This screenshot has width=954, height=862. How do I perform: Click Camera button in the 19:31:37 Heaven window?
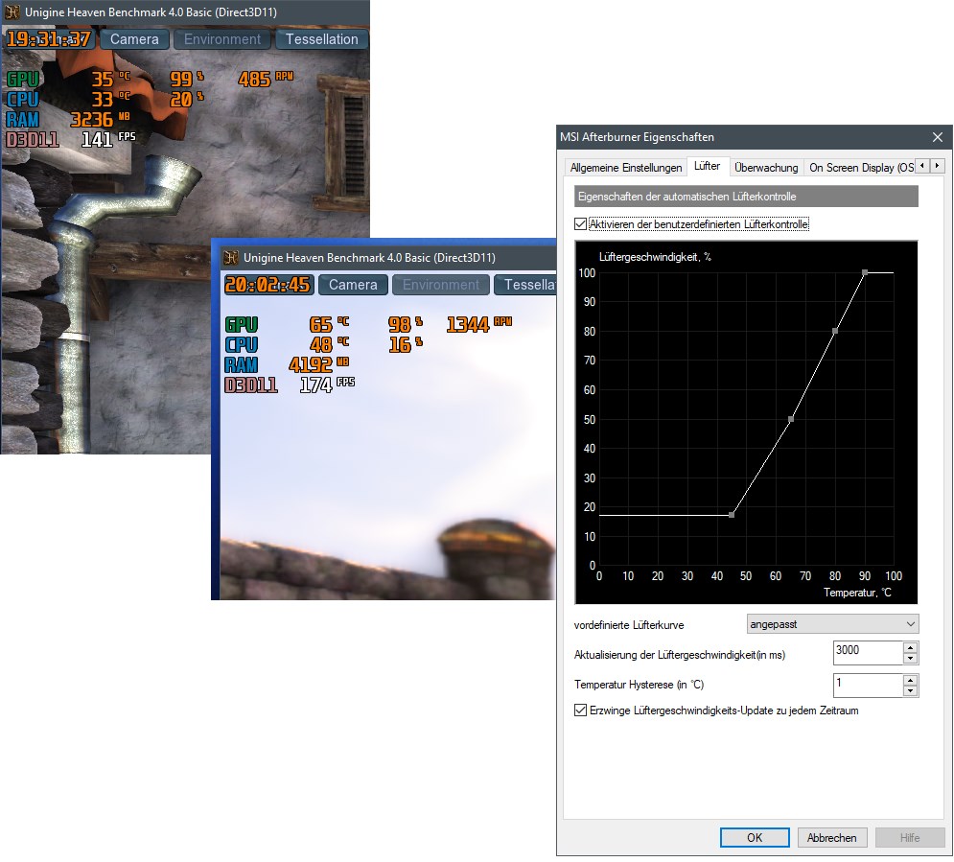[x=134, y=39]
